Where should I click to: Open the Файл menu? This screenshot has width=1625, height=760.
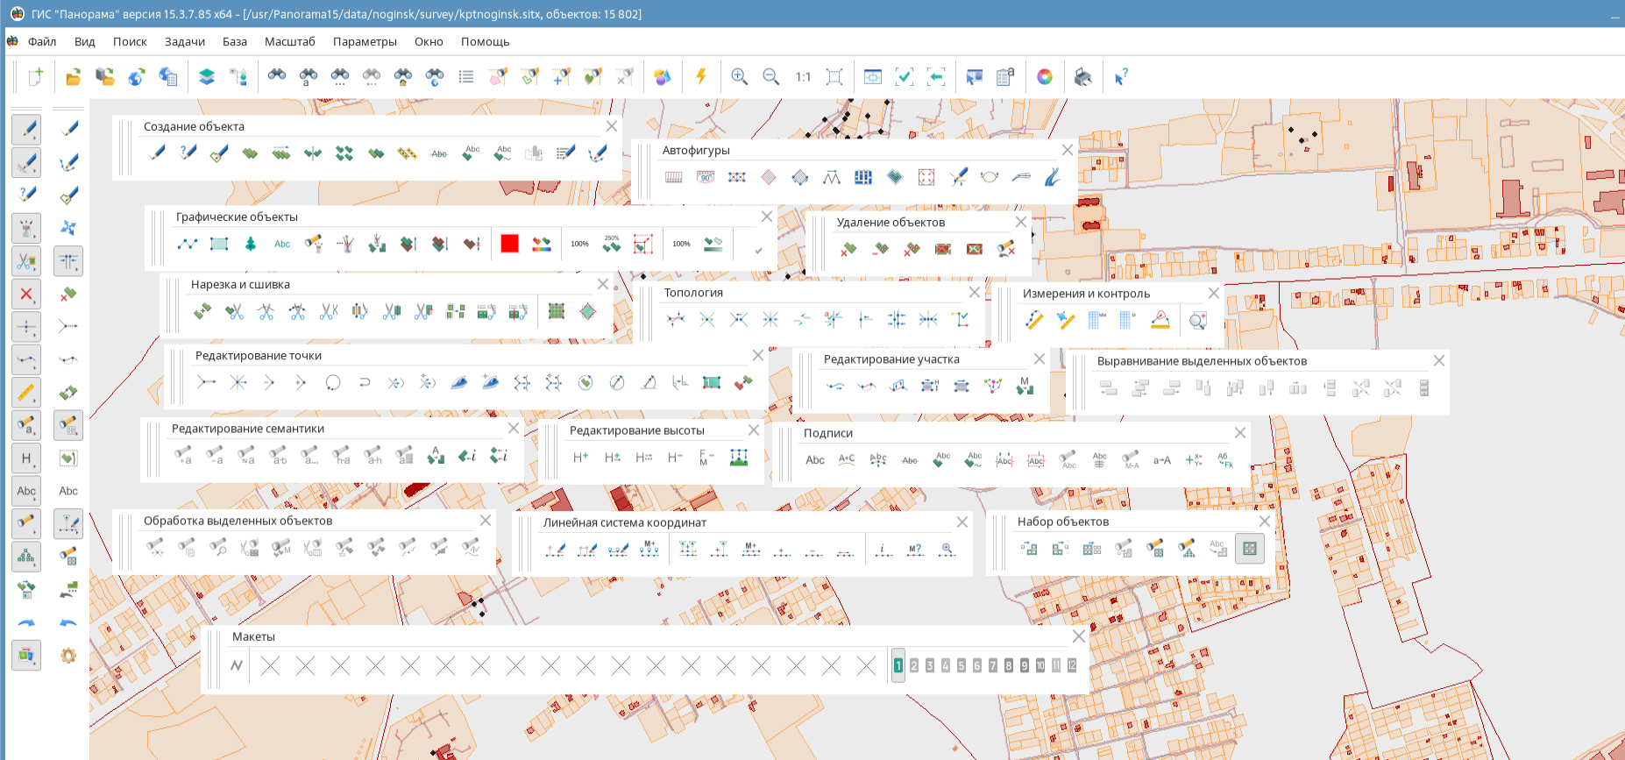coord(42,41)
